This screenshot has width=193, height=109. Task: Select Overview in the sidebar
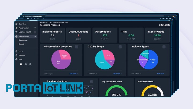click(x=22, y=24)
